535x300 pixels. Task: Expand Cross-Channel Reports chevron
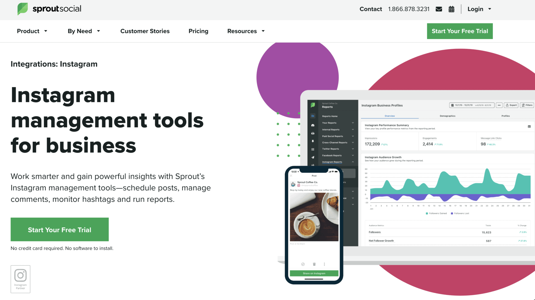[x=353, y=142]
